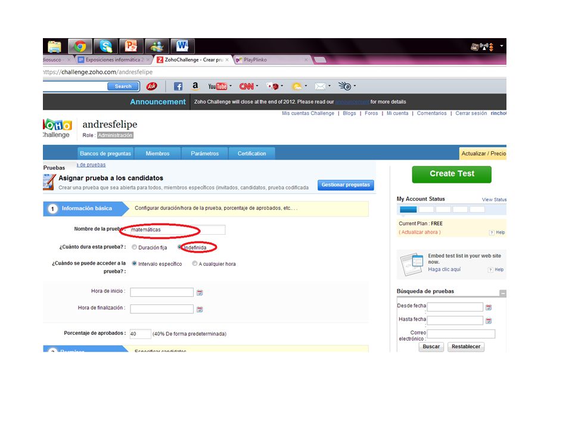Click the system tray network icon
This screenshot has height=429, width=572.
pos(484,46)
